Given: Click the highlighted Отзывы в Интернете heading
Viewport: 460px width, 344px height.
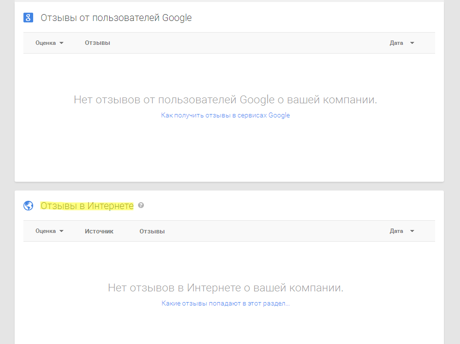Looking at the screenshot, I should coord(87,206).
